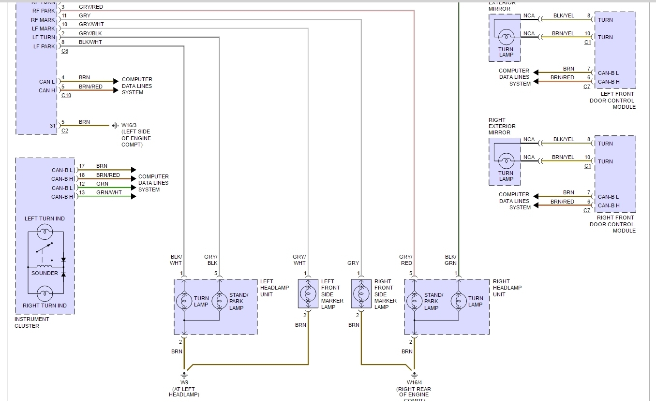Screen dimensions: 656x408
Task: Click the GRY/RED wire label at RF PARK
Action: point(91,7)
